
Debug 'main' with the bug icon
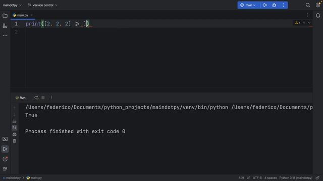274,5
